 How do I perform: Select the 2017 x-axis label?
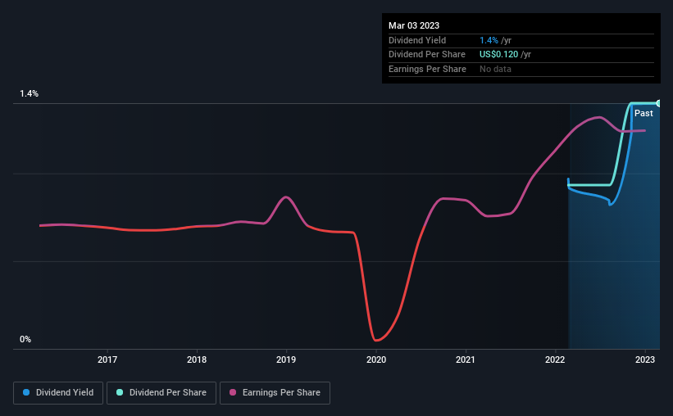point(107,359)
